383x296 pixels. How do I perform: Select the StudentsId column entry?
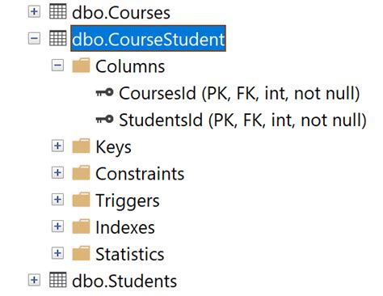[242, 120]
